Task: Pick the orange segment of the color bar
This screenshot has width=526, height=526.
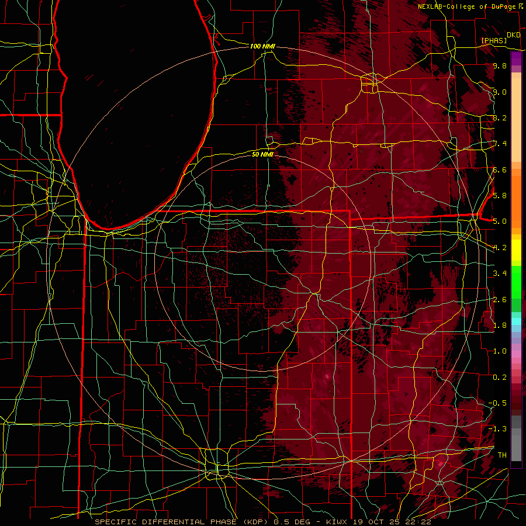Action: click(x=516, y=201)
